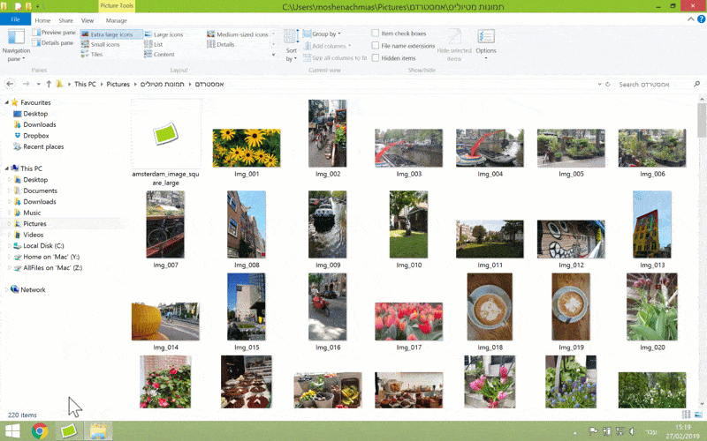The height and width of the screenshot is (441, 707).
Task: Click Pictures in the address breadcrumb
Action: [118, 85]
